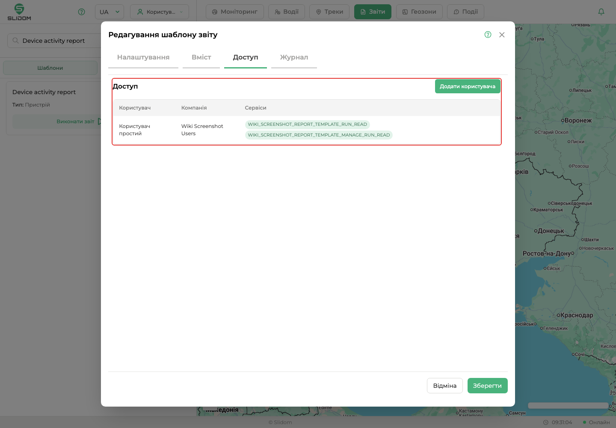Click the dialog help question-mark icon
The height and width of the screenshot is (428, 616).
point(488,35)
